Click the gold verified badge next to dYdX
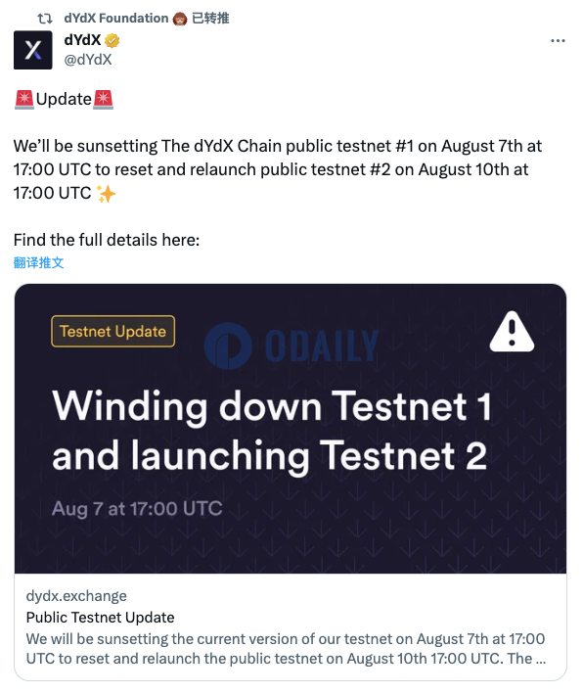 (x=112, y=41)
